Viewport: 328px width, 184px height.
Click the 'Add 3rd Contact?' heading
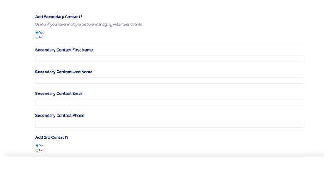[52, 137]
